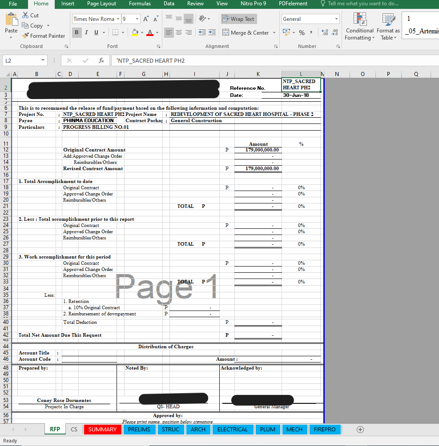The image size is (439, 446).
Task: Open fill color dropdown arrow
Action: pos(142,33)
